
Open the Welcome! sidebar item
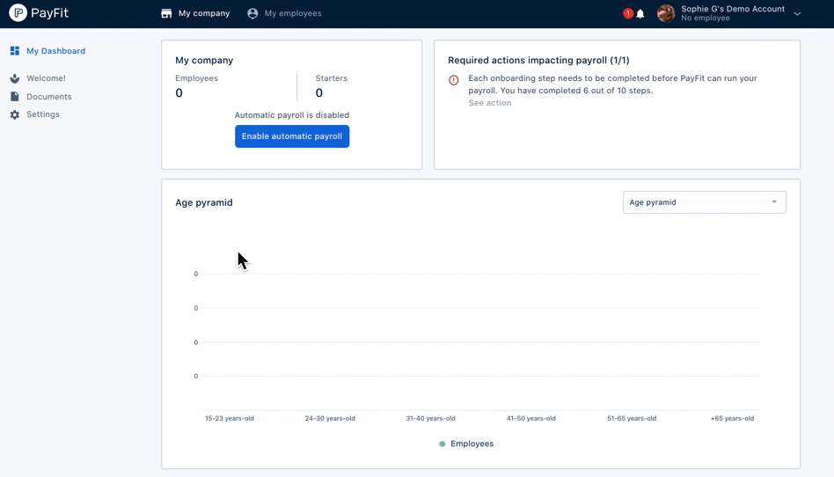47,78
